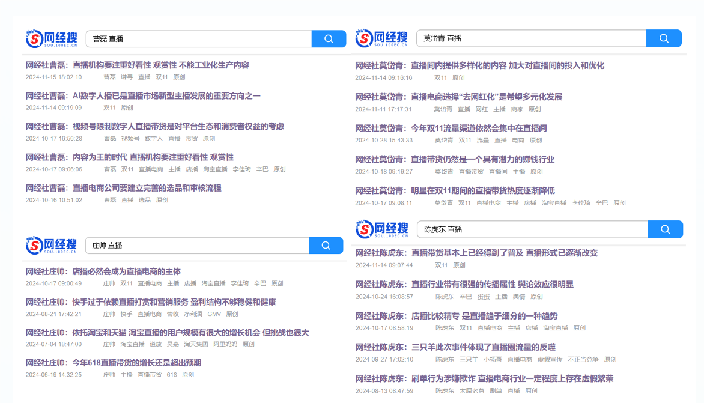Screen dimensions: 704x403
Task: Click search button beside '曹磊 直播' query
Action: point(329,39)
